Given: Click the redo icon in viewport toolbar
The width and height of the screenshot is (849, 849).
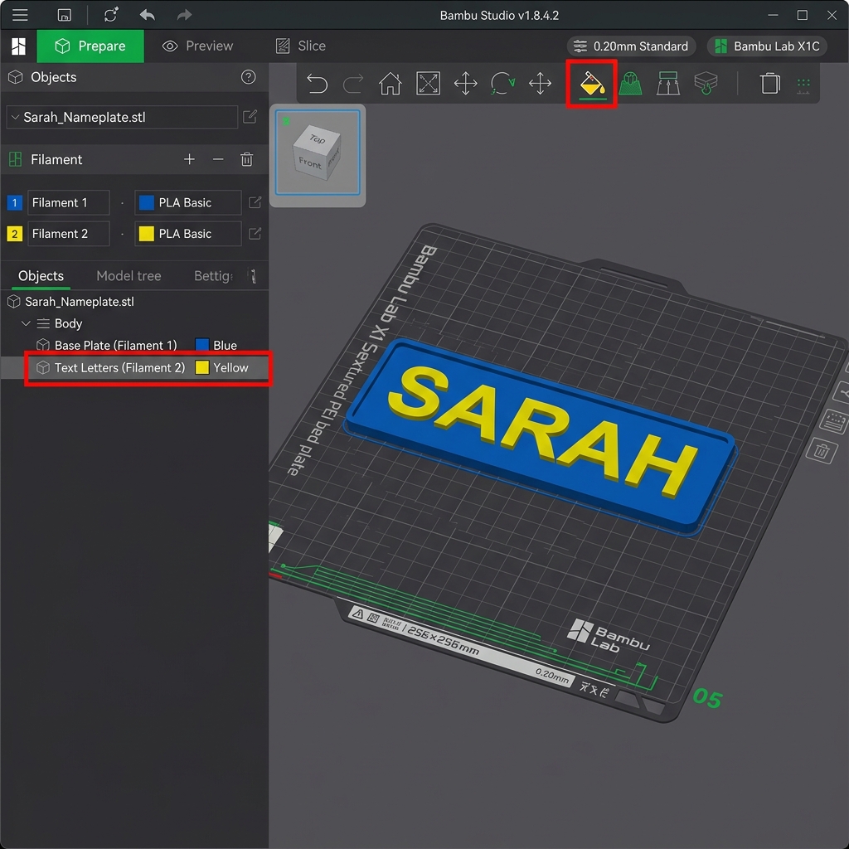Looking at the screenshot, I should click(353, 84).
